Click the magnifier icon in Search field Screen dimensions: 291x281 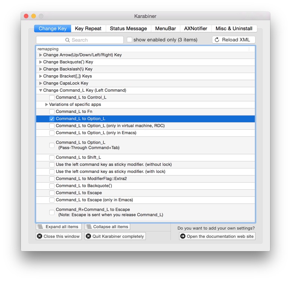click(x=68, y=40)
